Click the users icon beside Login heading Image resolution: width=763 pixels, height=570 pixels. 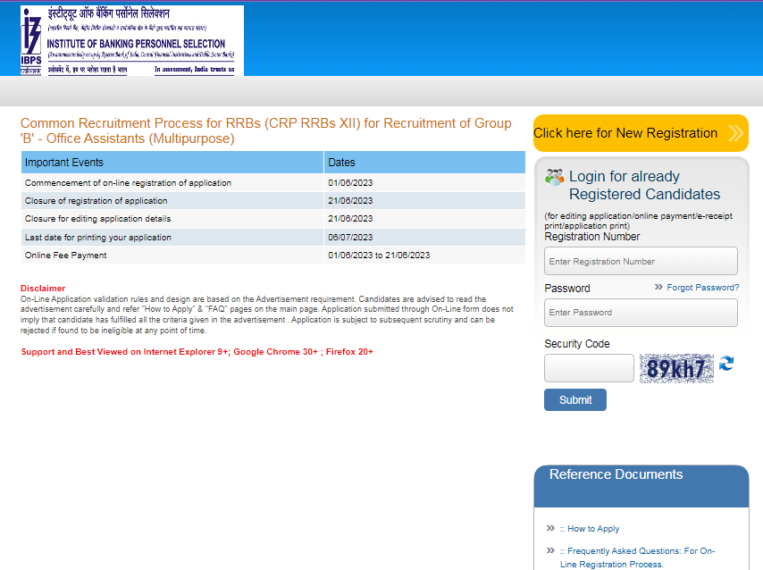tap(554, 177)
